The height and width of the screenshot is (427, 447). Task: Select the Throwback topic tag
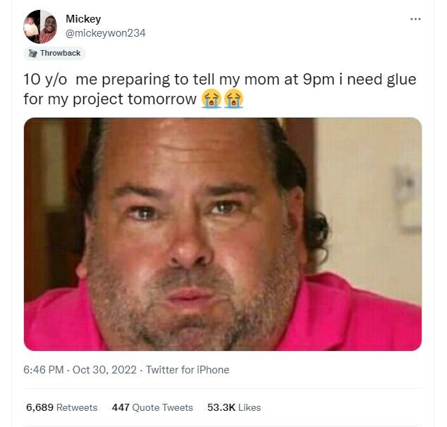click(54, 54)
